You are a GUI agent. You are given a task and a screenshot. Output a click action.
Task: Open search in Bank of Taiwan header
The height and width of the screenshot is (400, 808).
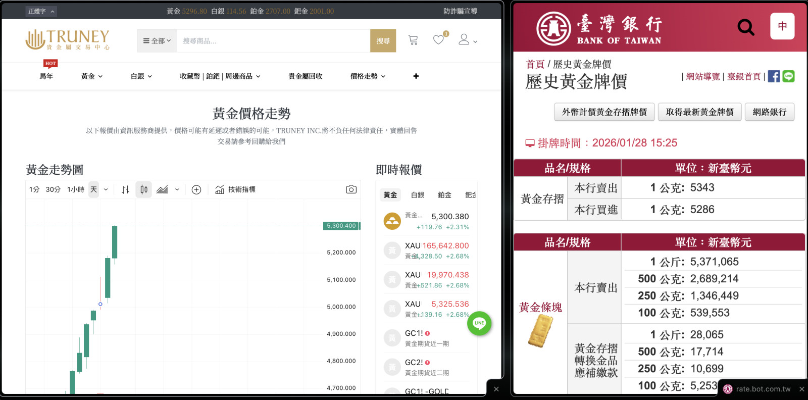coord(746,27)
